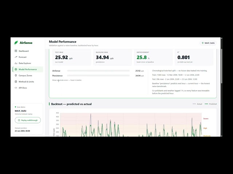The height and width of the screenshot is (174, 233).
Task: Open the Dashboard page
Action: point(28,51)
